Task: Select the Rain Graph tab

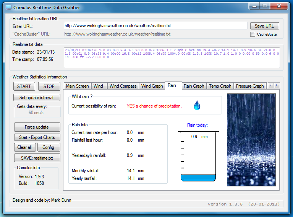Action: click(194, 86)
